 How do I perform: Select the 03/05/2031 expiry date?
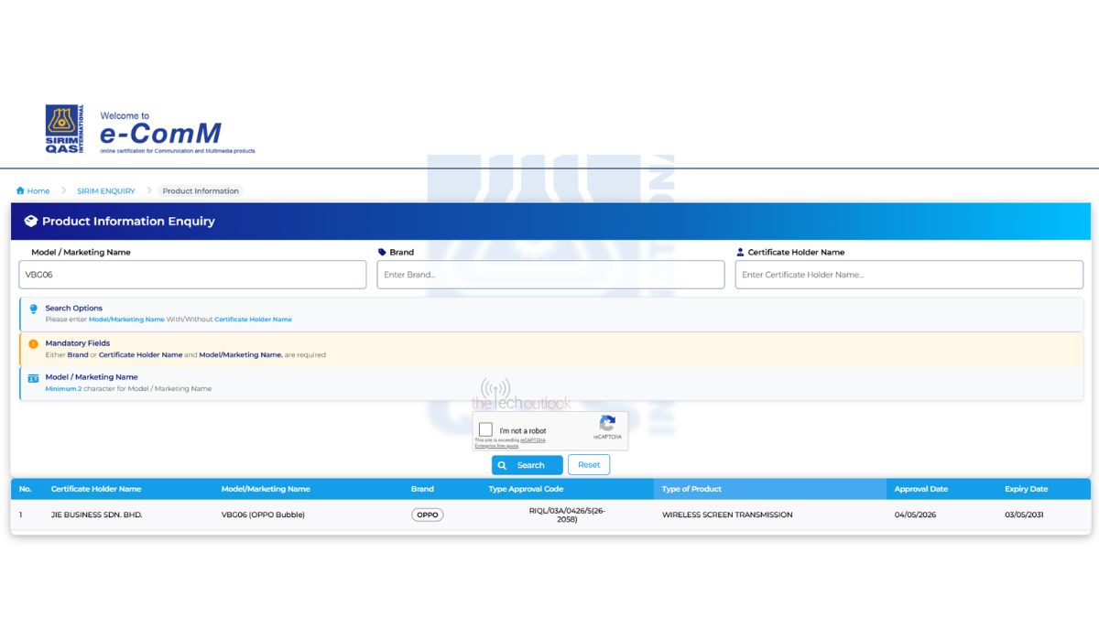(x=1024, y=515)
